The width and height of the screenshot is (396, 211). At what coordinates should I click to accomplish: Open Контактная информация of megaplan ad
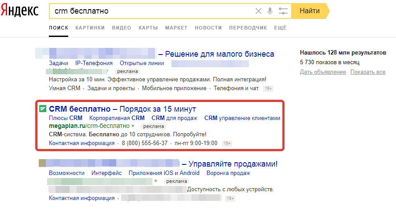[x=82, y=143]
